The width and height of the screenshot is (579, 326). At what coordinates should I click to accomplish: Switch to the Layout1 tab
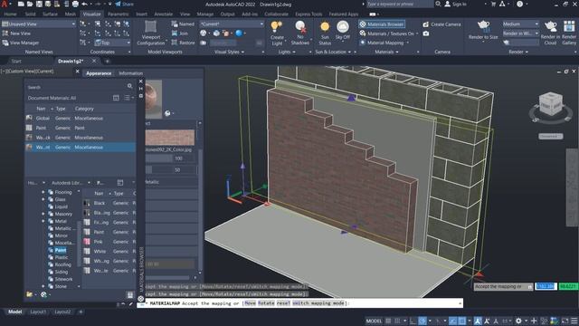pos(38,312)
